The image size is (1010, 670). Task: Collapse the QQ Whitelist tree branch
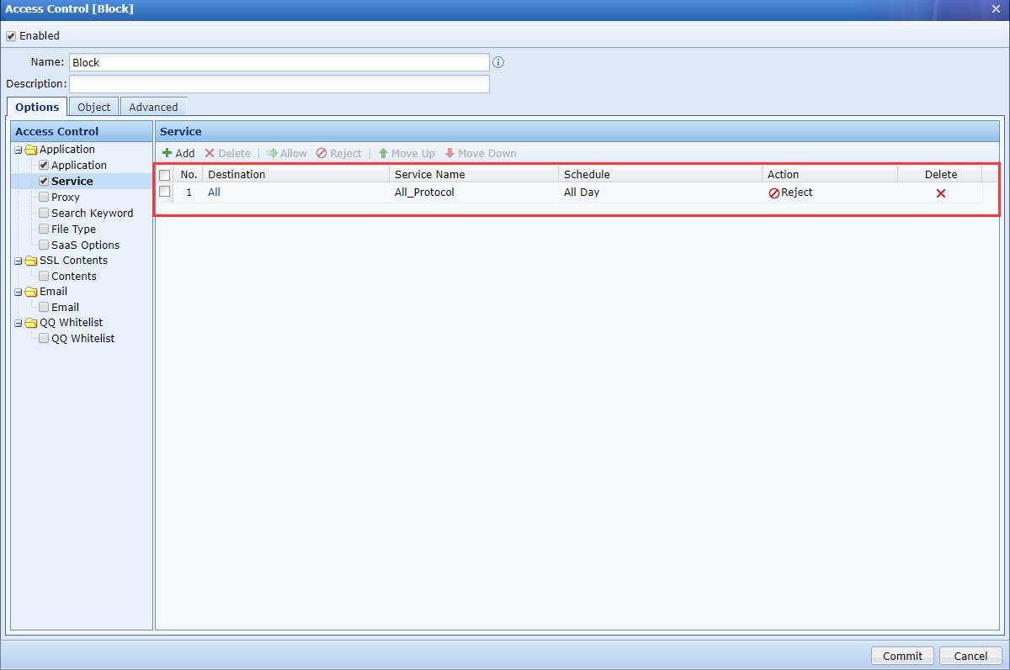click(x=17, y=323)
